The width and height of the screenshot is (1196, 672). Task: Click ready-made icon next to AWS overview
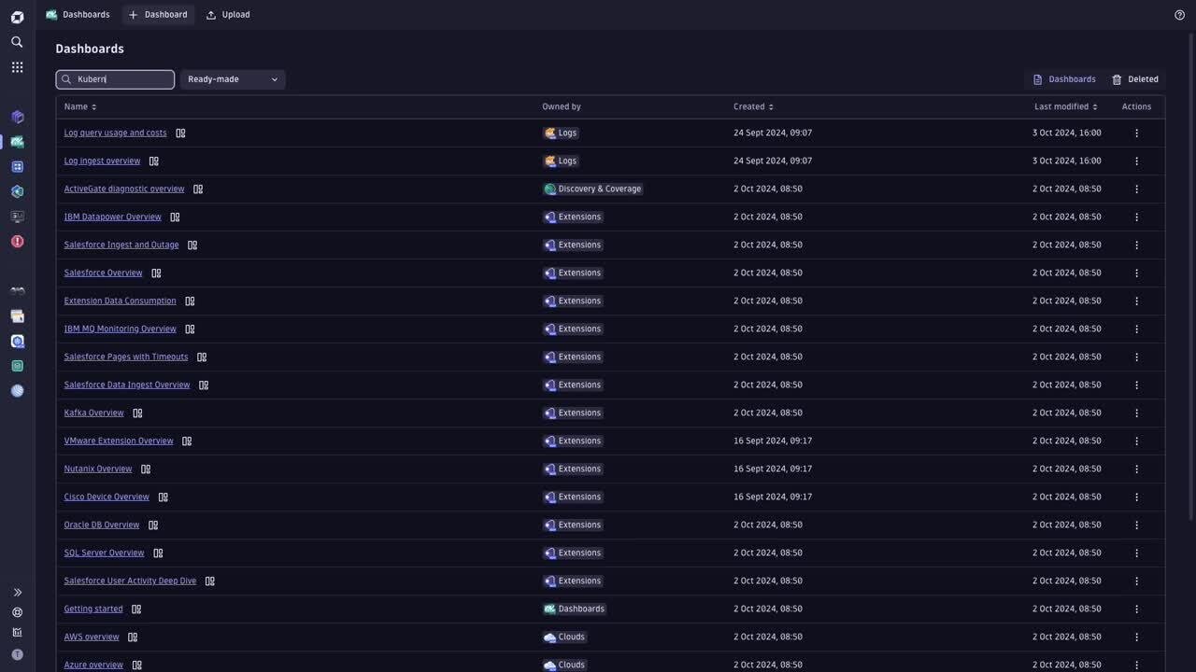pyautogui.click(x=133, y=637)
